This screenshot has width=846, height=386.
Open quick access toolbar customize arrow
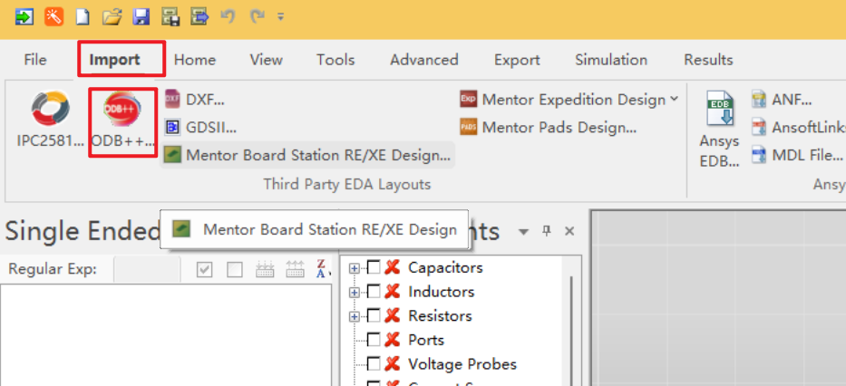tap(280, 16)
